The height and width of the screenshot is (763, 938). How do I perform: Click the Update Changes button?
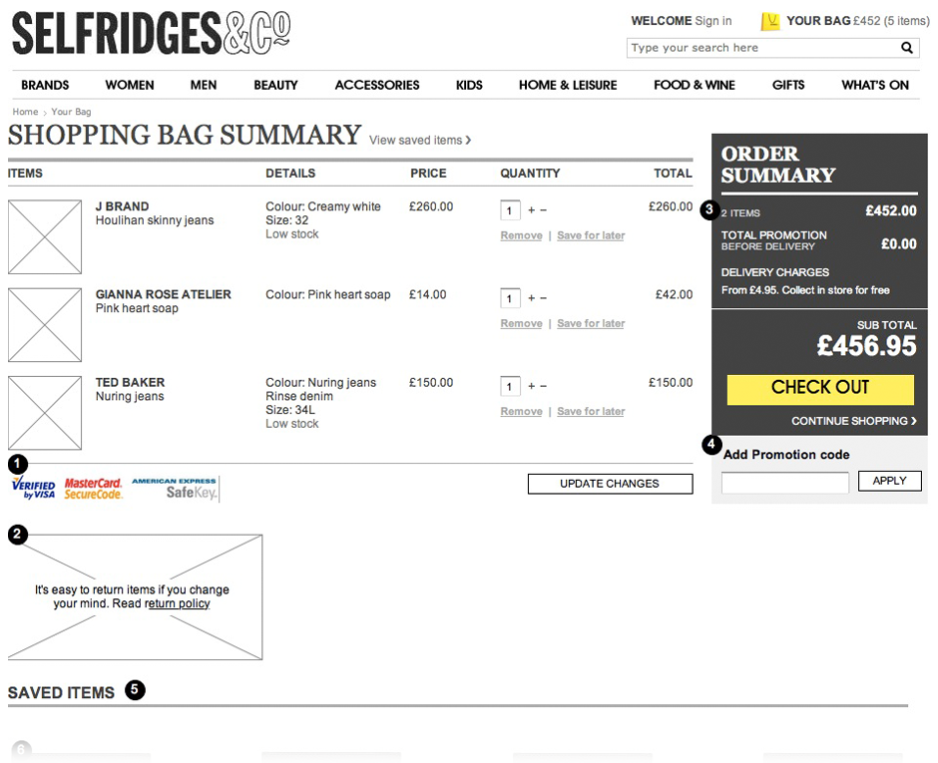tap(610, 484)
